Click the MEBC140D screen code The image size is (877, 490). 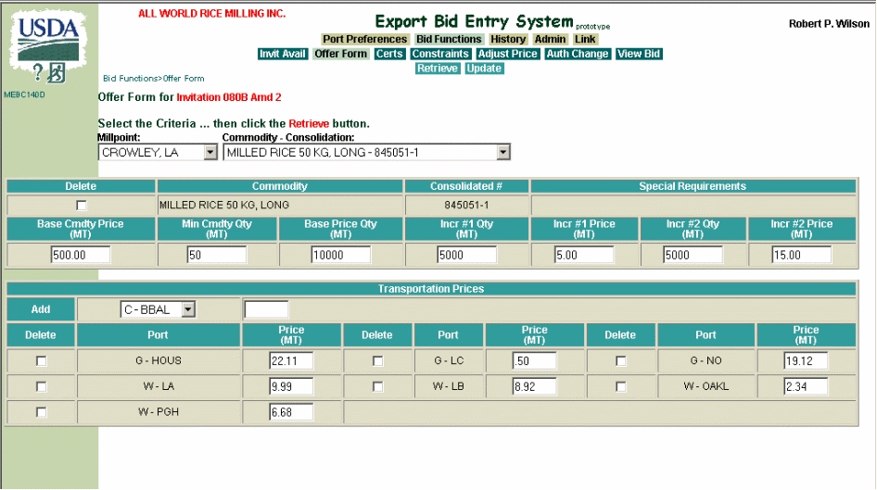tap(24, 94)
